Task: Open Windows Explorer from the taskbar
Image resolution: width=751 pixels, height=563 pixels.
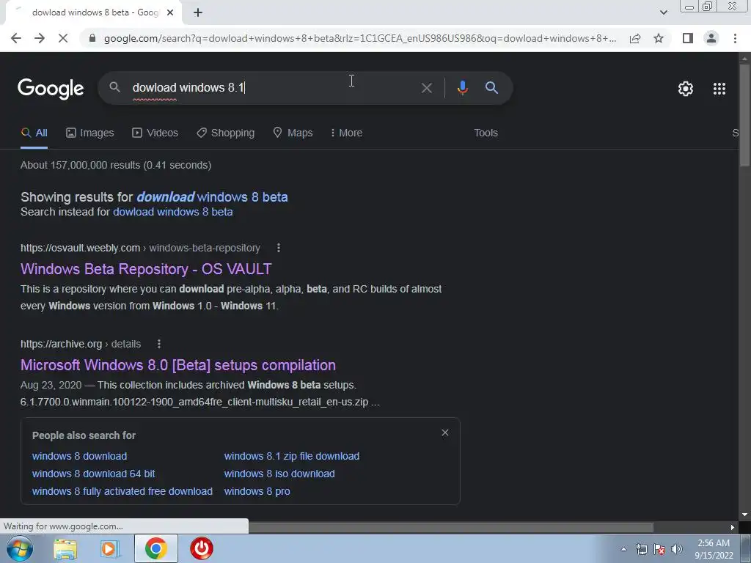Action: pyautogui.click(x=65, y=548)
